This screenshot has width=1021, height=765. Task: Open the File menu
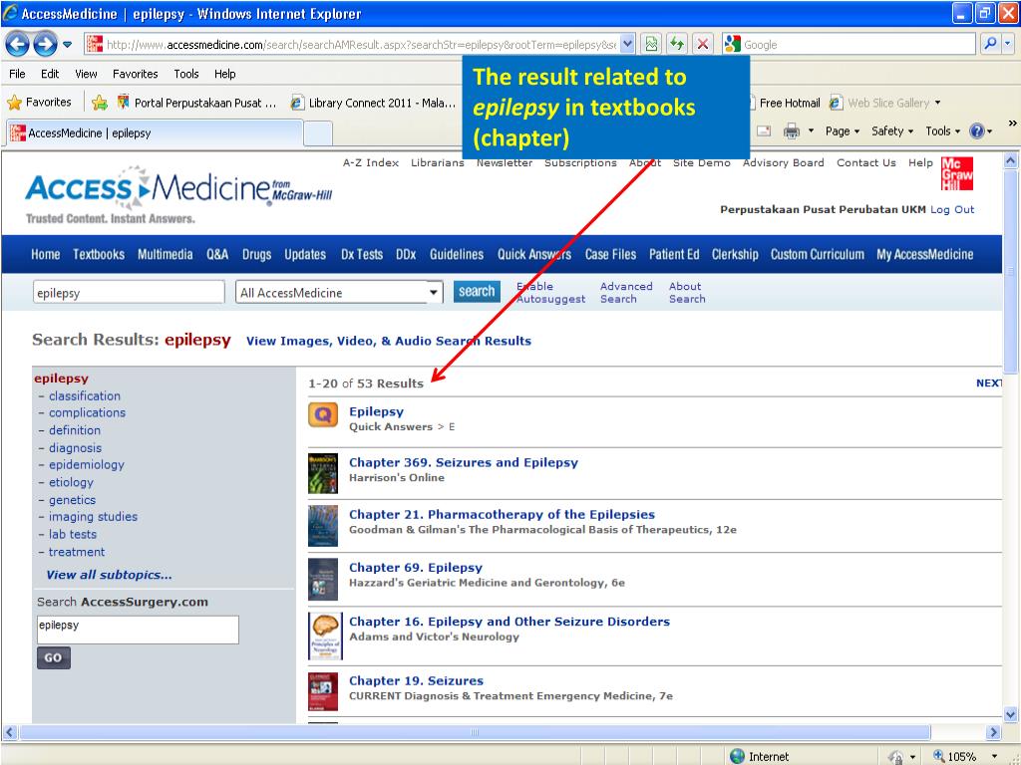[x=17, y=74]
